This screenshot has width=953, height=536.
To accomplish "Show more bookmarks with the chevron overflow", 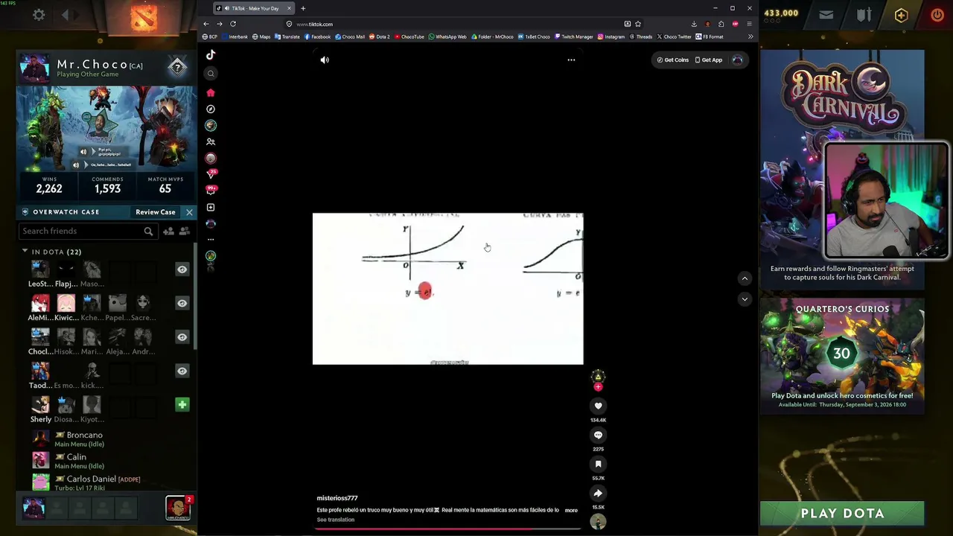I will (750, 36).
